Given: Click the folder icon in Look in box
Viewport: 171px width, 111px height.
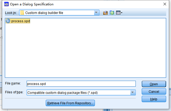Looking at the screenshot, I should coord(22,13).
